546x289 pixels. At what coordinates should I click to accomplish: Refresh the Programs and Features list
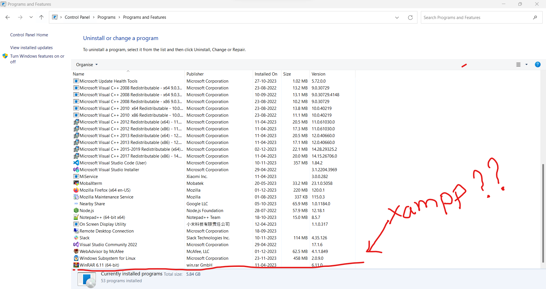point(410,18)
